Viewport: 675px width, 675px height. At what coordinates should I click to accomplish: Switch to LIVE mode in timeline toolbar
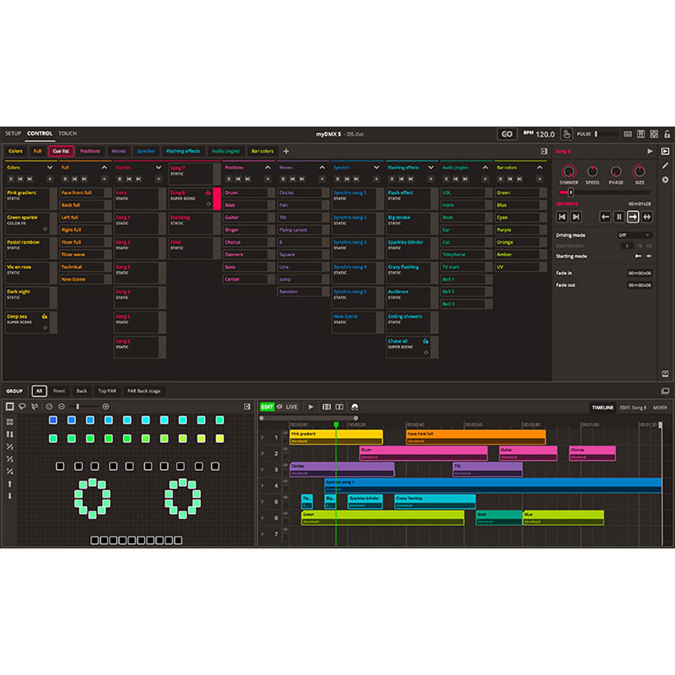(x=292, y=407)
